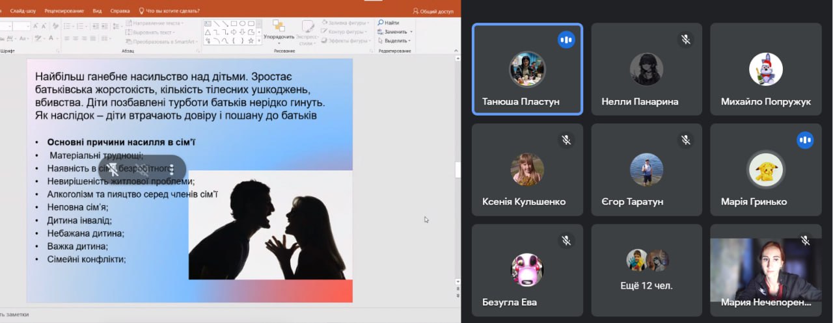Expand the shapes gallery more arrow

[259, 40]
